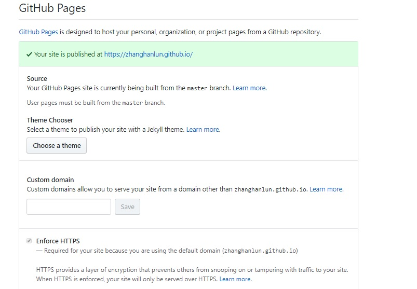The width and height of the screenshot is (417, 289).
Task: Open Learn more link under Theme Chooser
Action: (203, 129)
